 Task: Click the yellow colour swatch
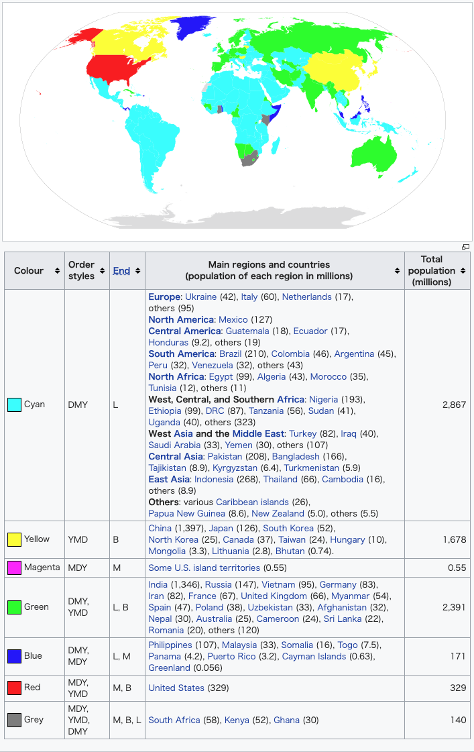tap(14, 539)
